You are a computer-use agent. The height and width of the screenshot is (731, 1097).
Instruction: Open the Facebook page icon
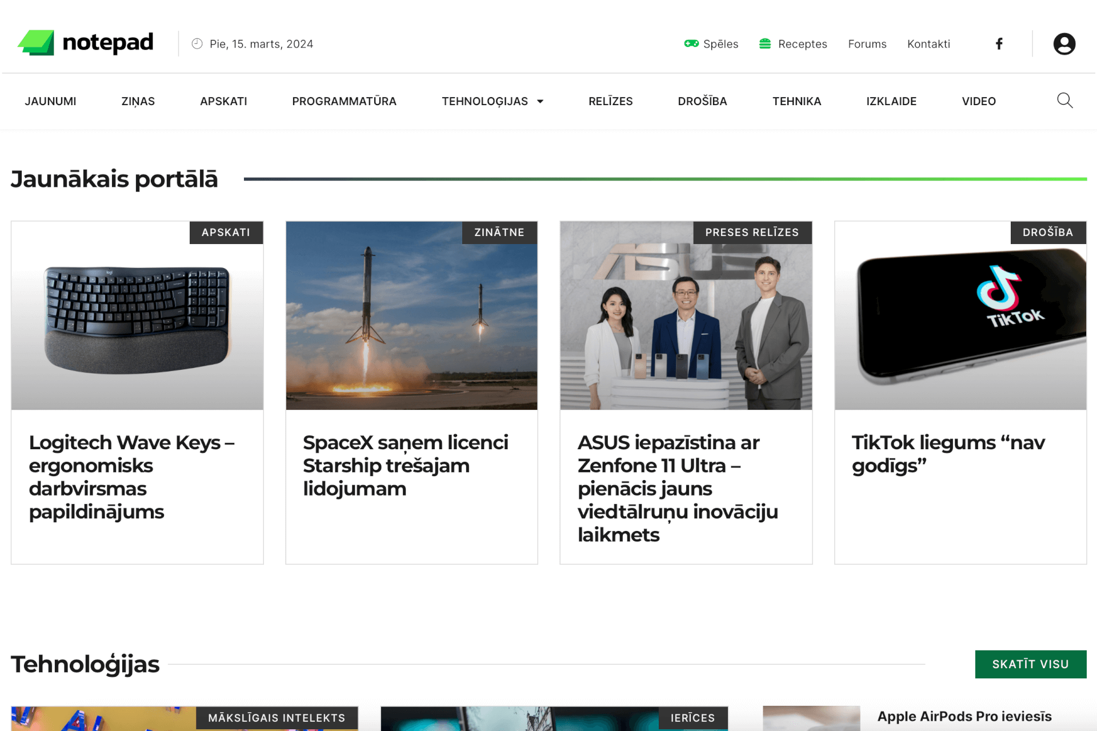click(999, 44)
